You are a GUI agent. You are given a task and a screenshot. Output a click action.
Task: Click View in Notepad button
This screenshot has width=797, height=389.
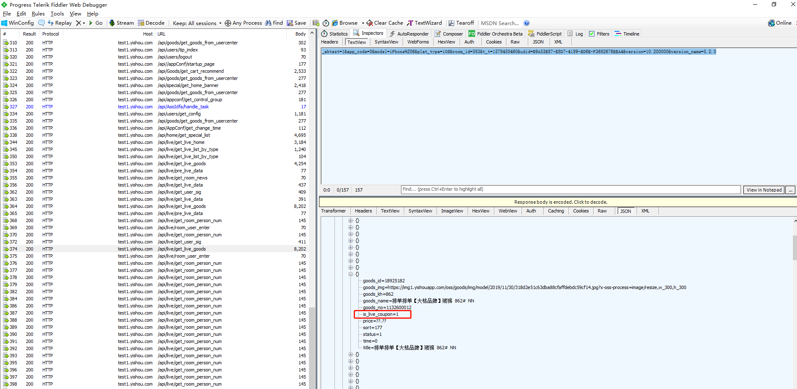pos(764,190)
